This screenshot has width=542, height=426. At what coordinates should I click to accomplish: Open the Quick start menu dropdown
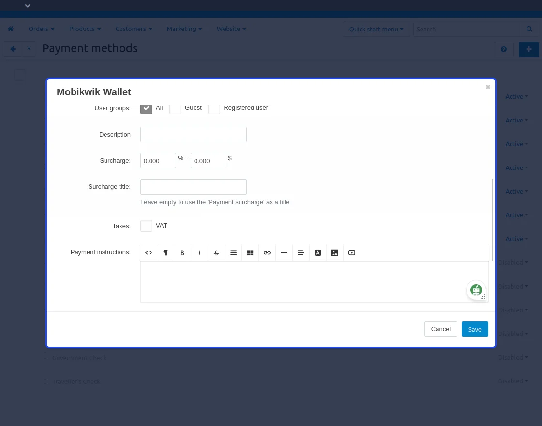coord(376,30)
